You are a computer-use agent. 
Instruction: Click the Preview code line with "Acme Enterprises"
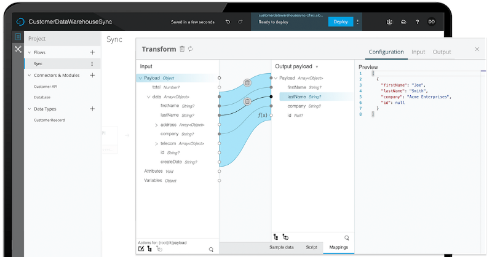point(416,97)
